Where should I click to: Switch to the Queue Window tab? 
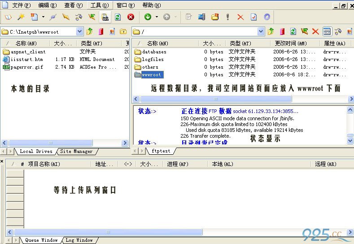(x=41, y=240)
